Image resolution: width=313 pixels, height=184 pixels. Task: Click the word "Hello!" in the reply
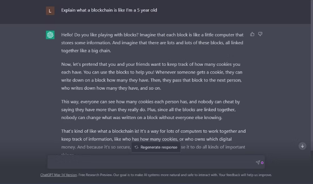pos(68,35)
